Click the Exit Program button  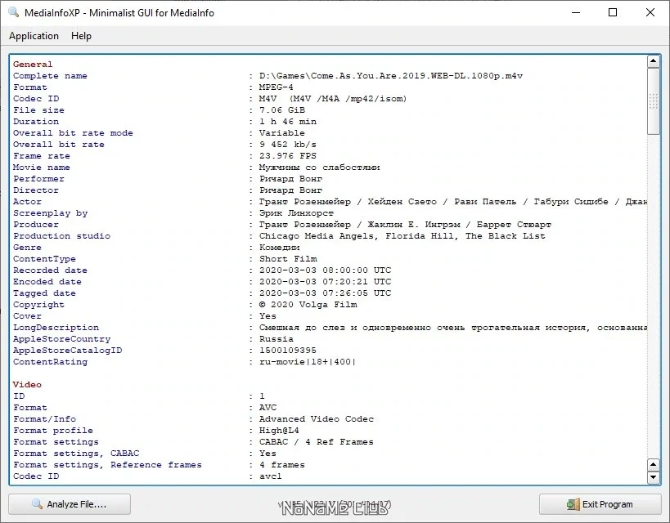pos(600,504)
